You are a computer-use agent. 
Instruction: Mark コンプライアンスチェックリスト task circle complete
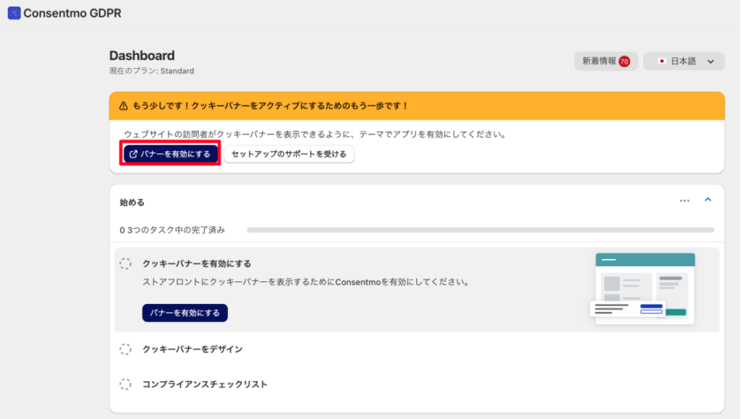pos(125,384)
